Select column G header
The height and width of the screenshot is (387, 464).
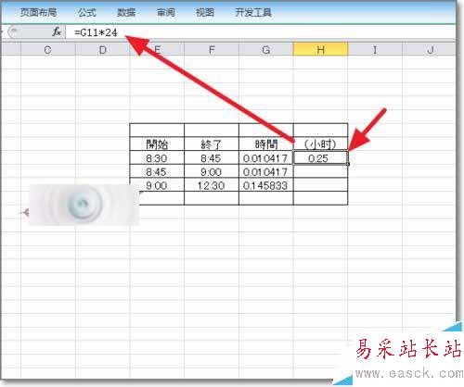click(266, 49)
